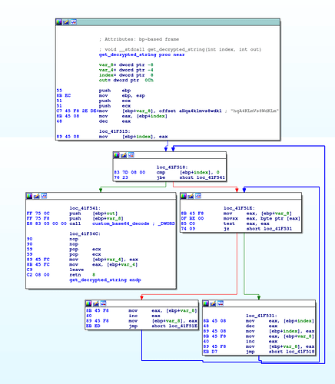Select the 'retn 8' instruction
Image resolution: width=335 pixels, height=384 pixels.
tap(82, 275)
